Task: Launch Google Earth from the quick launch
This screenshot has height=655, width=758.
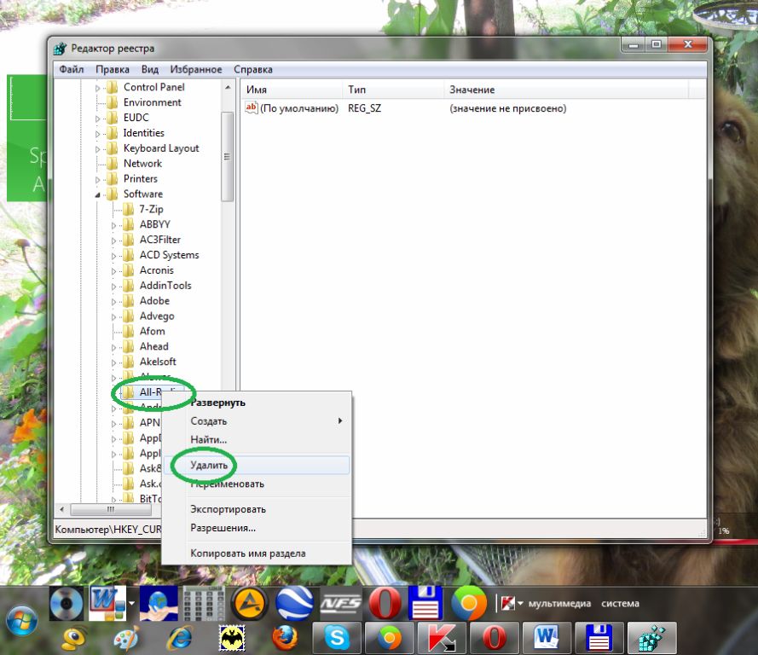Action: (x=296, y=604)
